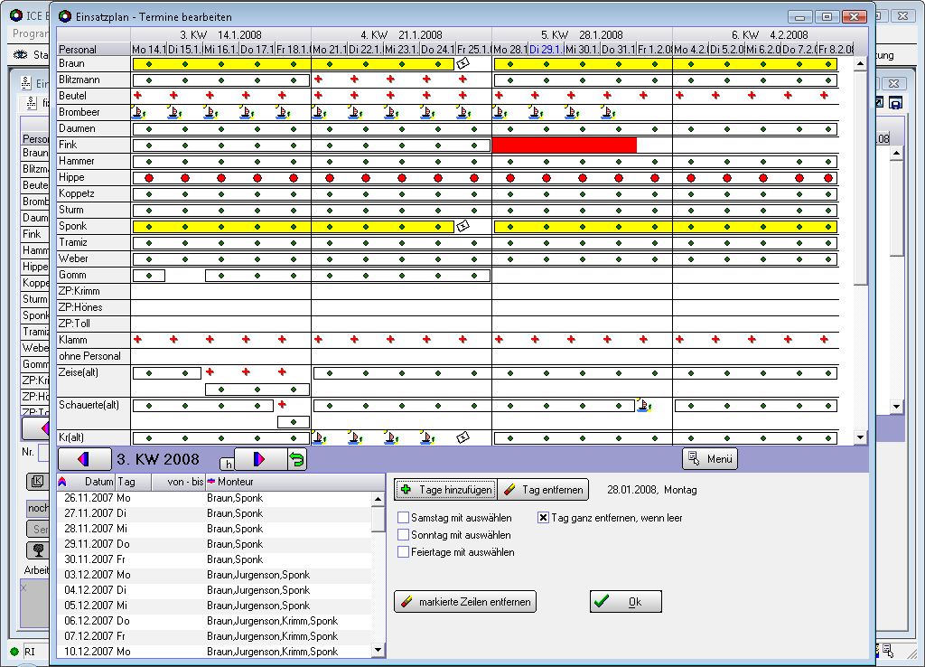The width and height of the screenshot is (925, 667).
Task: Click the first red dot in Hippe row
Action: (x=148, y=178)
